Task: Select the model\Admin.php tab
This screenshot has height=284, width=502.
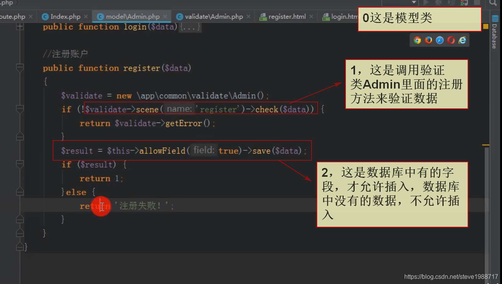Action: [x=132, y=17]
